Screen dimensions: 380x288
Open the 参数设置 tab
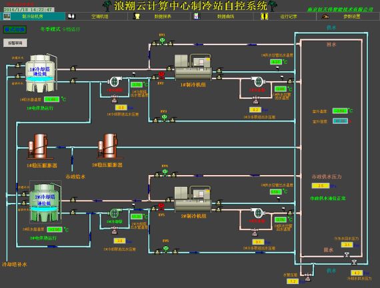(348, 17)
